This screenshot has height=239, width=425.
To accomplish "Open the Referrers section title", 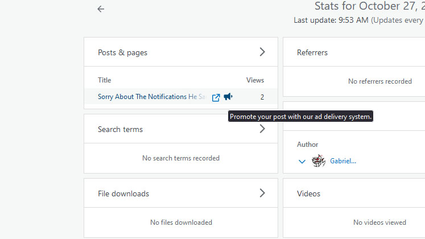I will point(312,52).
